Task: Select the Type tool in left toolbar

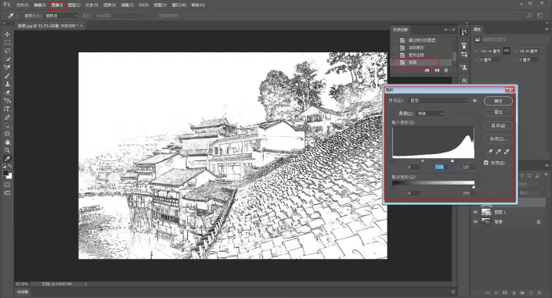Action: coord(7,109)
